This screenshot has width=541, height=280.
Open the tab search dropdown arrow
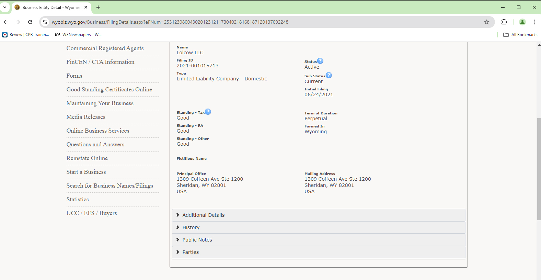(5, 7)
